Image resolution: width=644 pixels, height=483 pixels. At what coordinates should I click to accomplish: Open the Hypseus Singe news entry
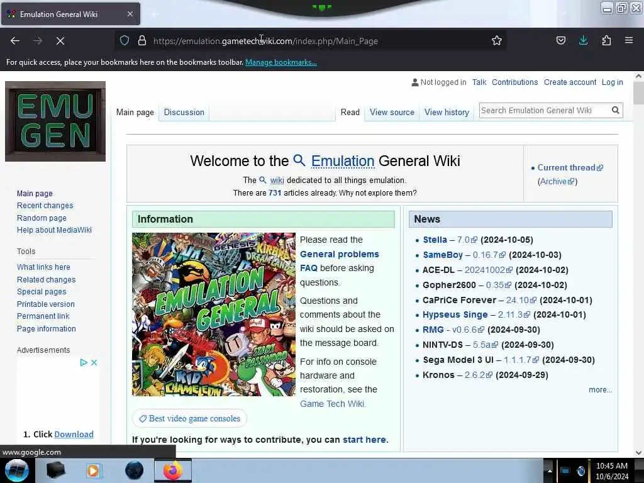coord(455,314)
